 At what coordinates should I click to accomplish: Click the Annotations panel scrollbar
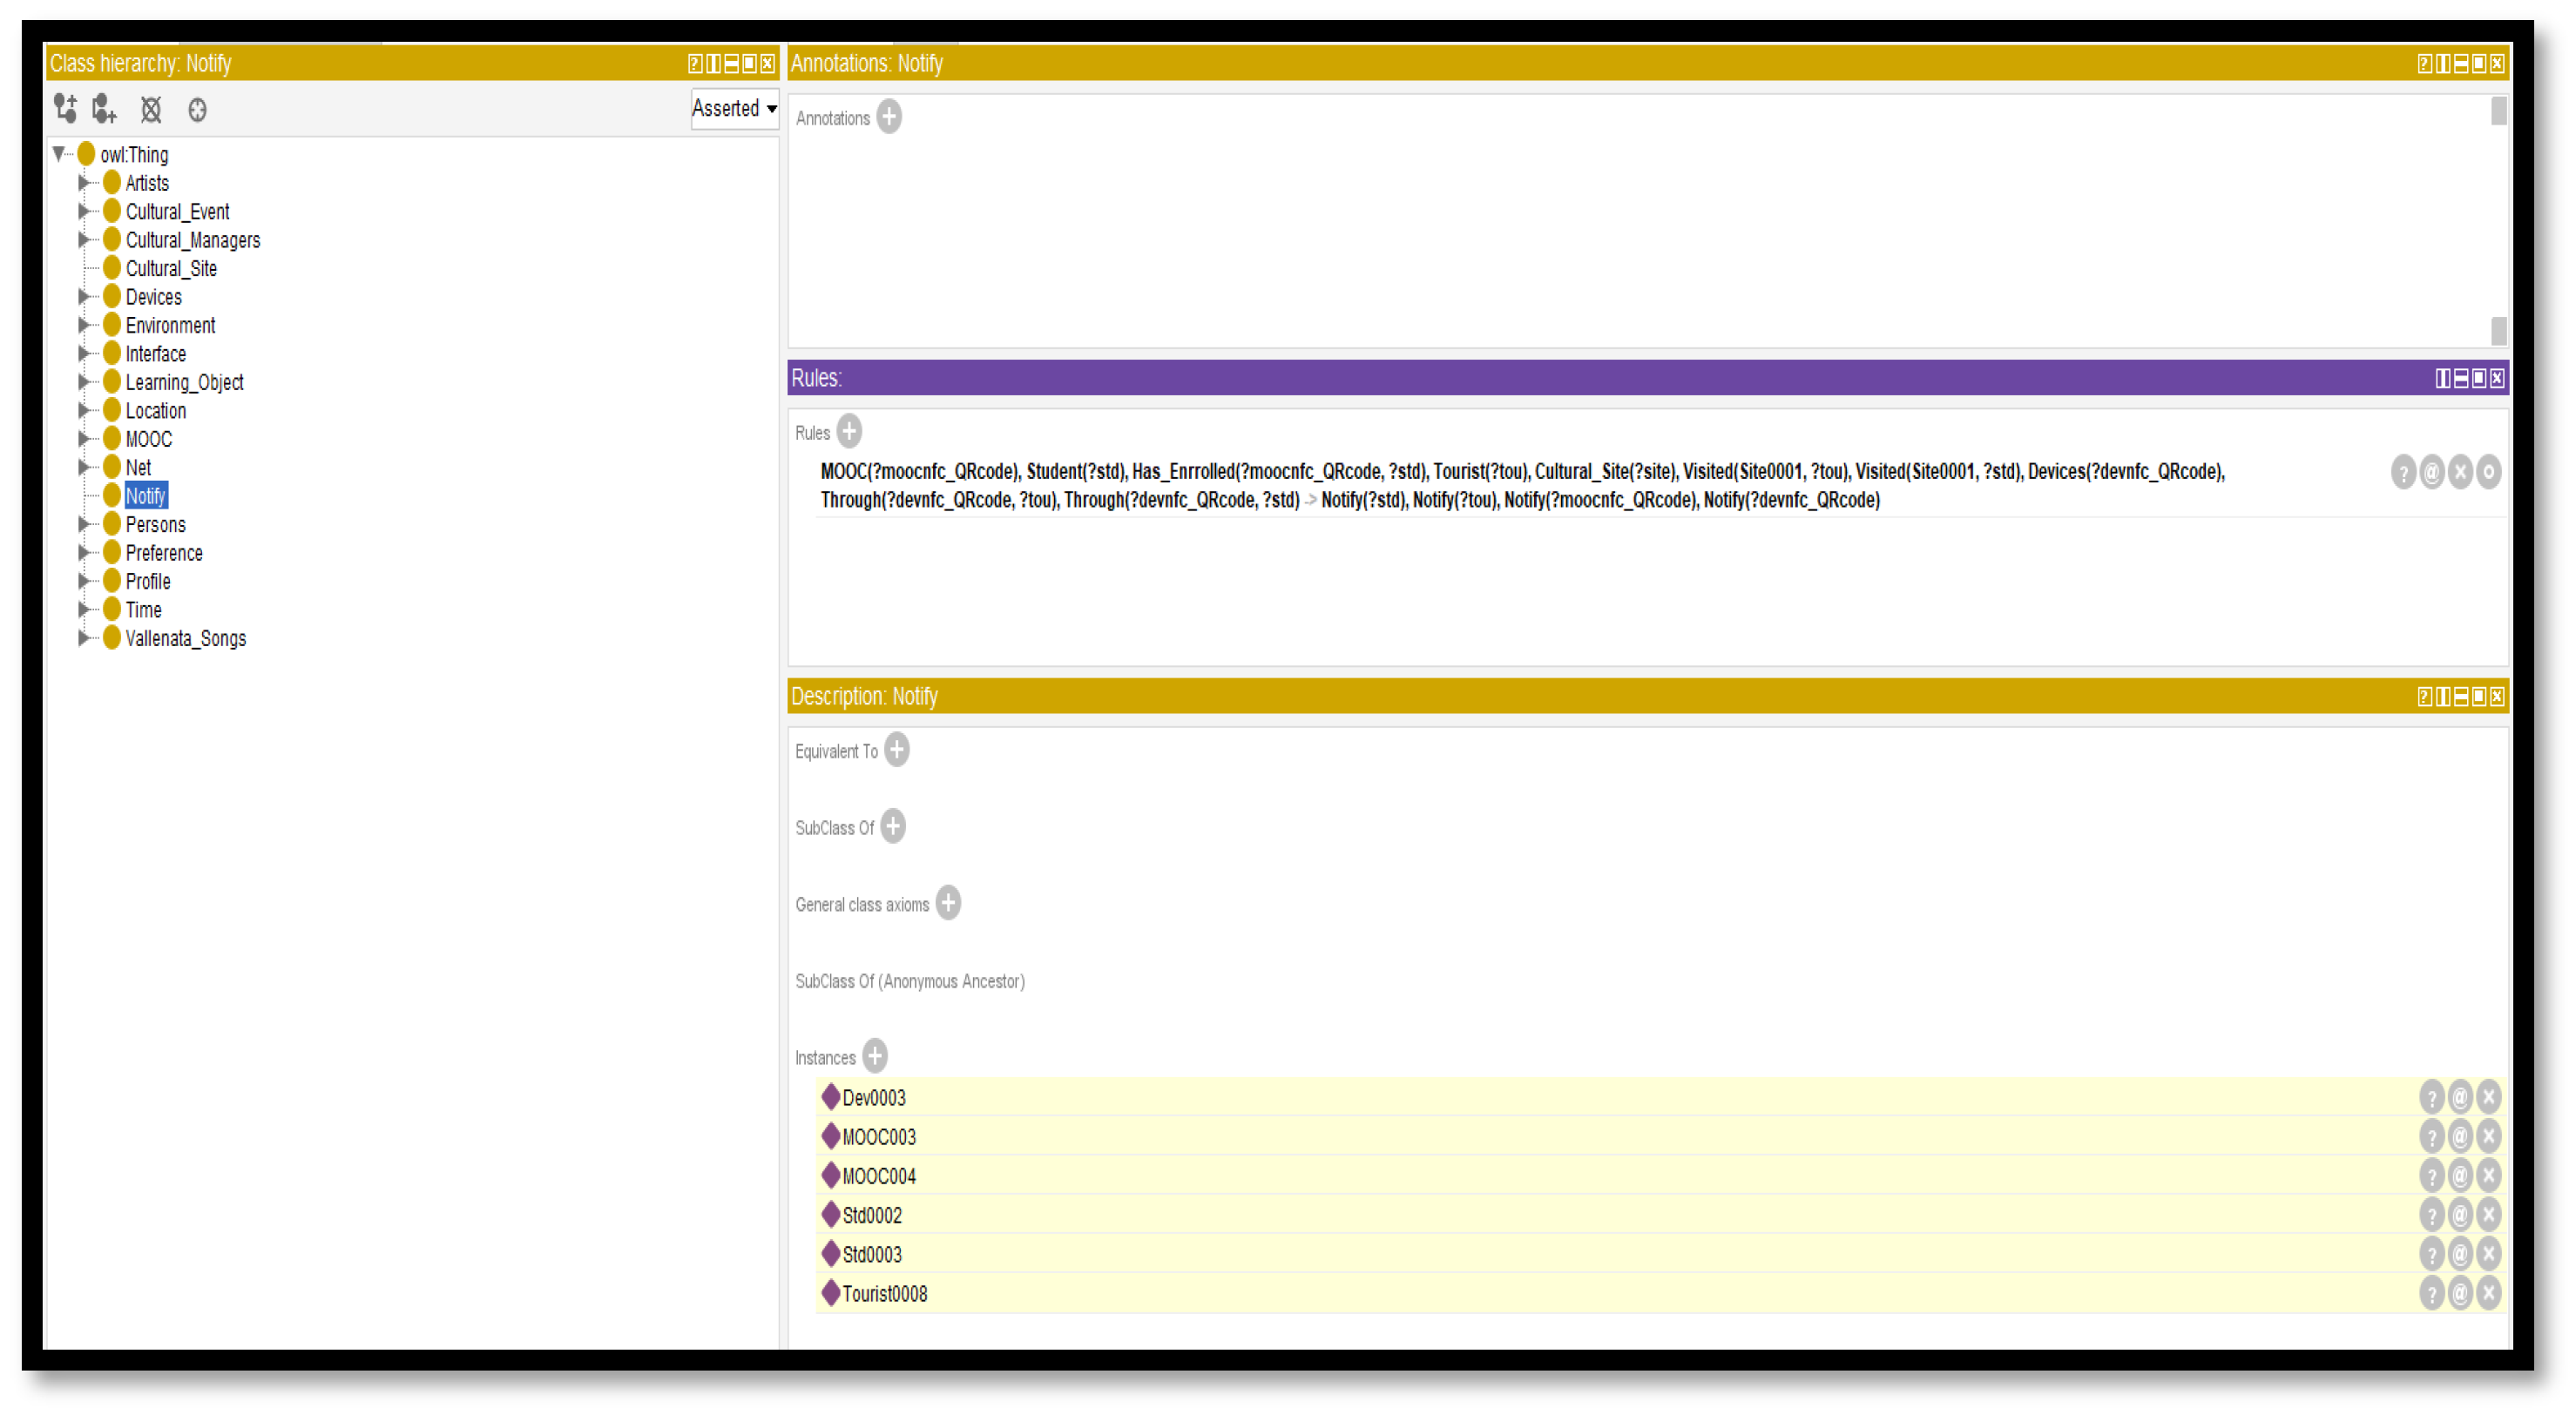[2498, 219]
